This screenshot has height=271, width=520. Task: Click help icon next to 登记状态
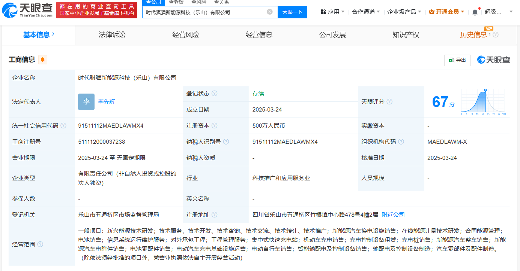214,94
